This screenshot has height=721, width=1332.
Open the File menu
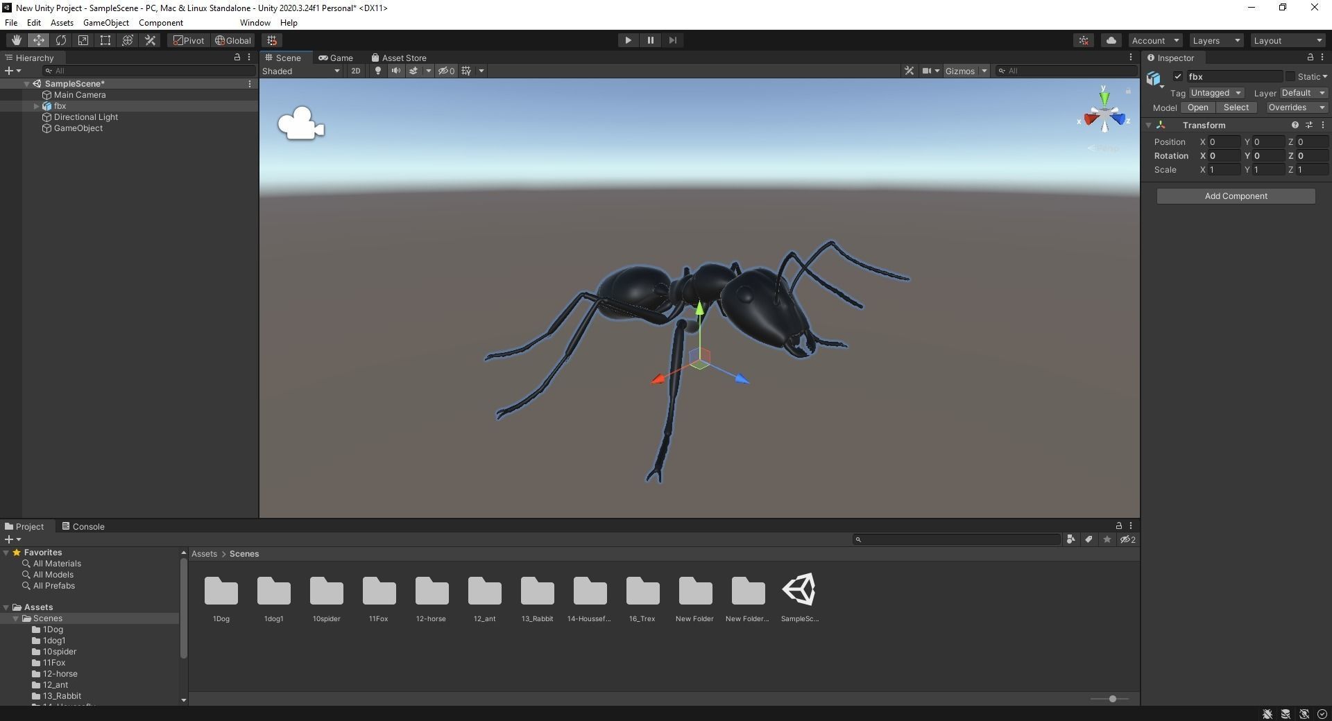pyautogui.click(x=11, y=23)
